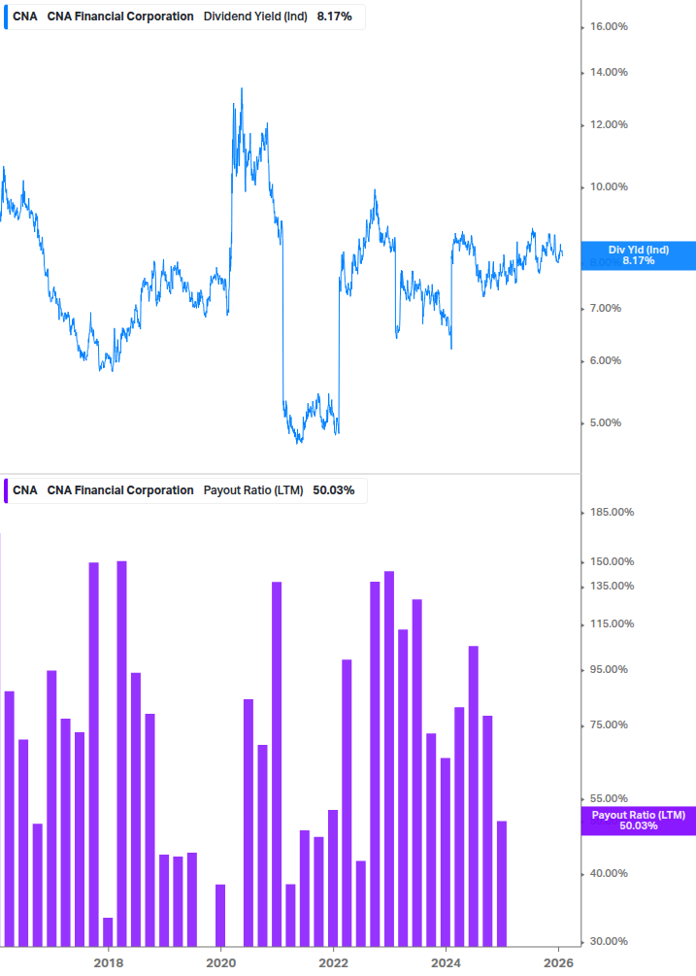Viewport: 696px width, 976px height.
Task: Click the purple 'Payout Ratio (LTM) 50.03%' axis tag
Action: pos(638,821)
